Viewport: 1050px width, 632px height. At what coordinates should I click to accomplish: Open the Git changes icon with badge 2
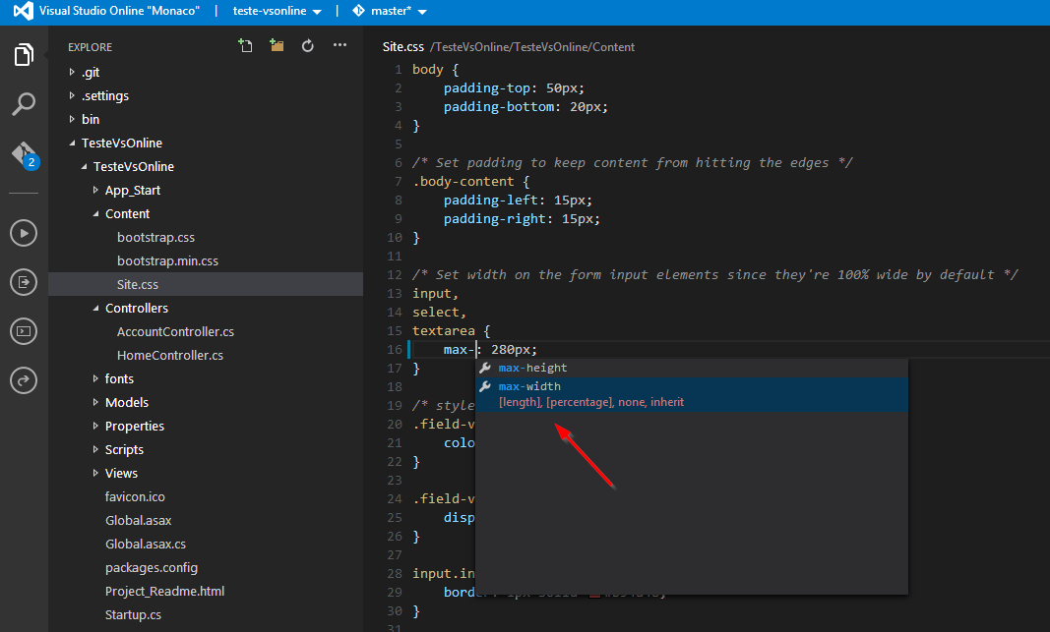coord(25,155)
